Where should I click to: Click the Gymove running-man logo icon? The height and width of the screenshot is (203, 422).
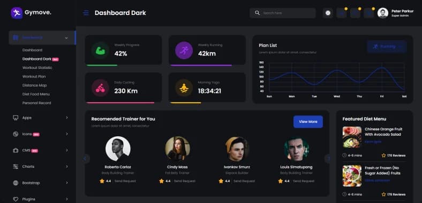coord(17,13)
